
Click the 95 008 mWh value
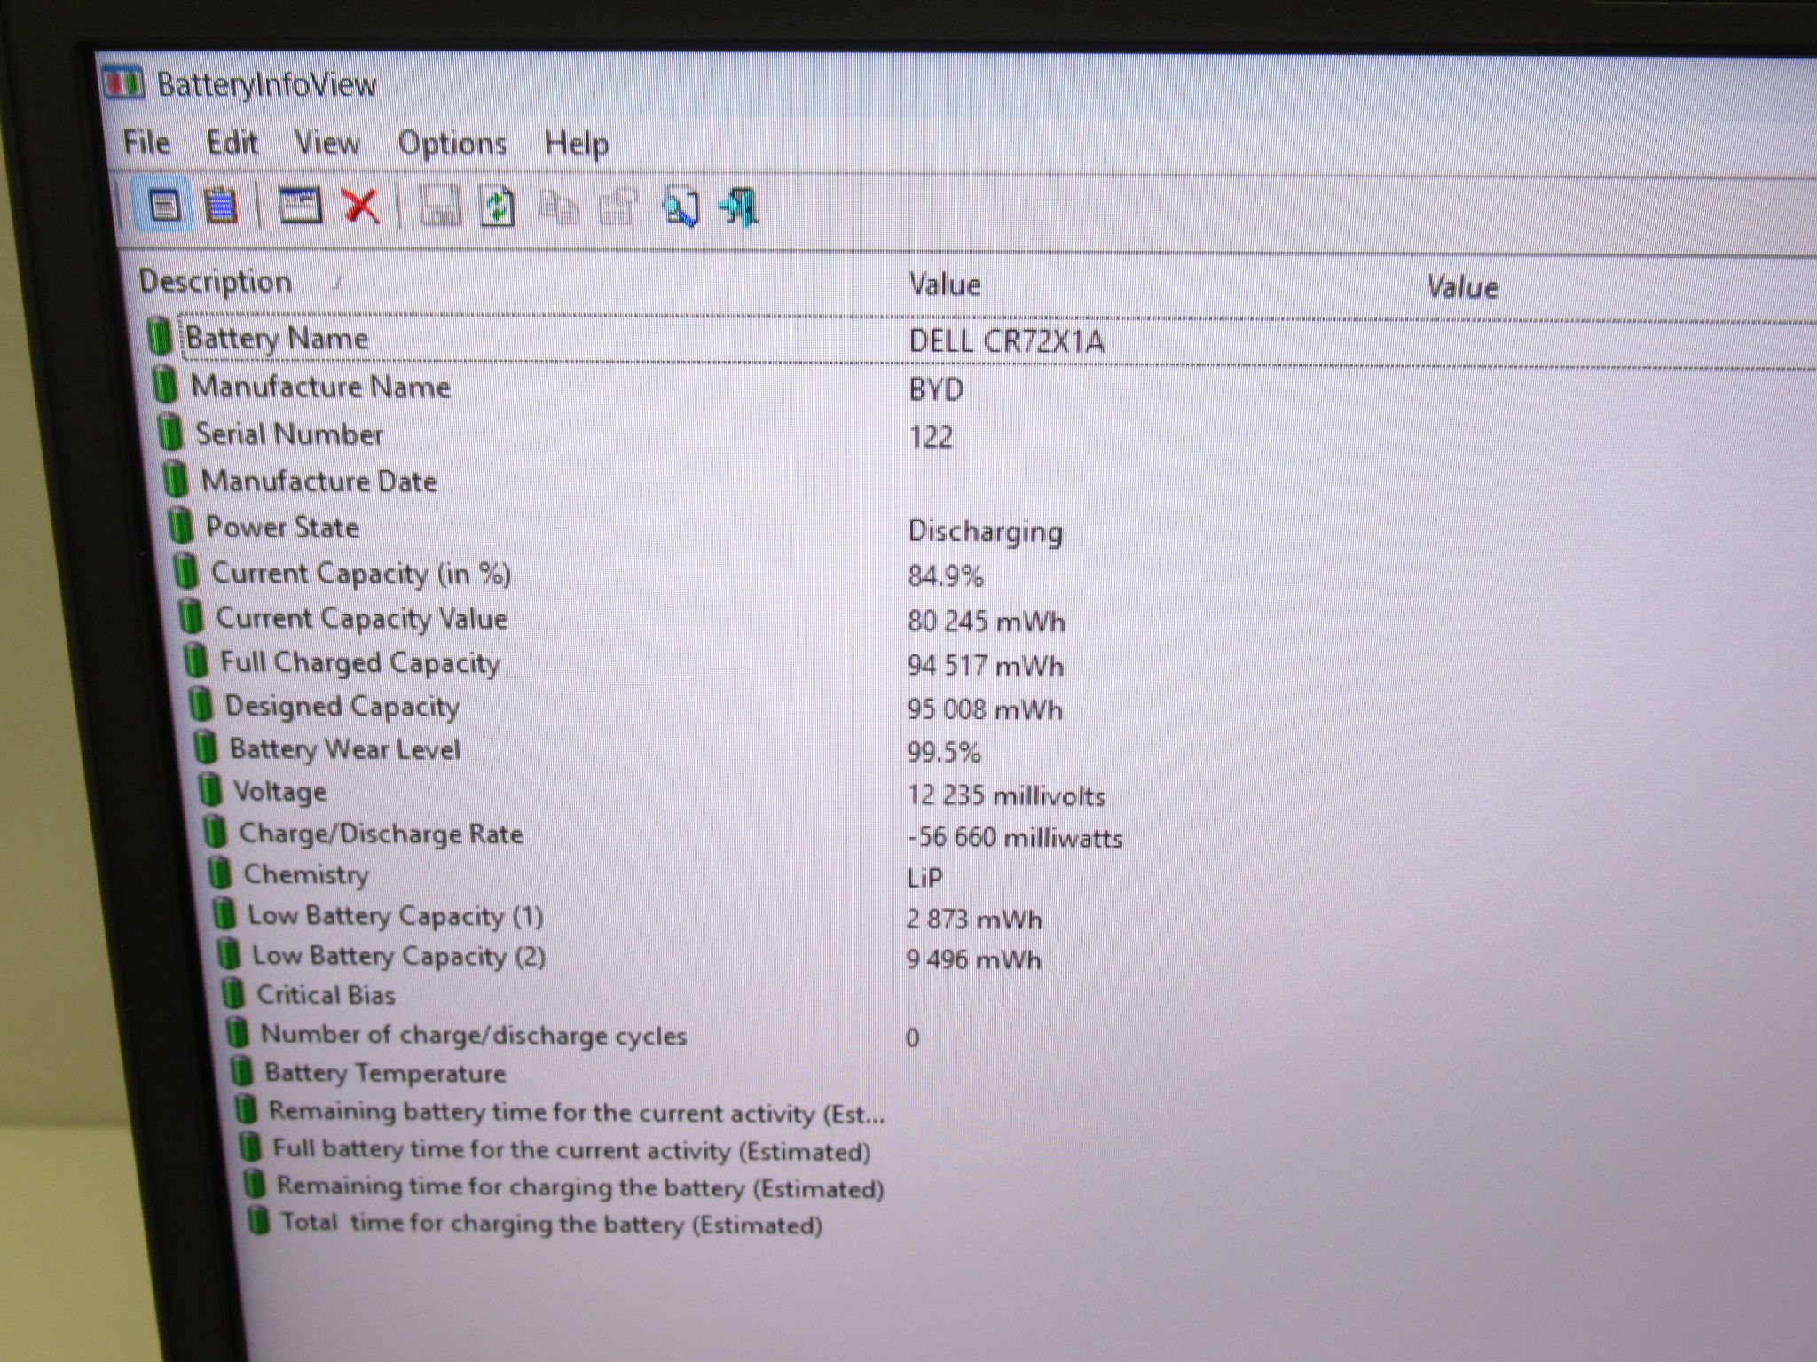(x=984, y=709)
